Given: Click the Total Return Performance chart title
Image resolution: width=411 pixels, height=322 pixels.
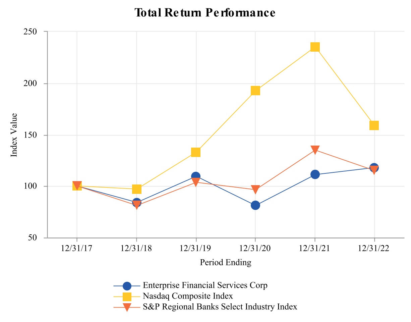Looking at the screenshot, I should pyautogui.click(x=205, y=13).
